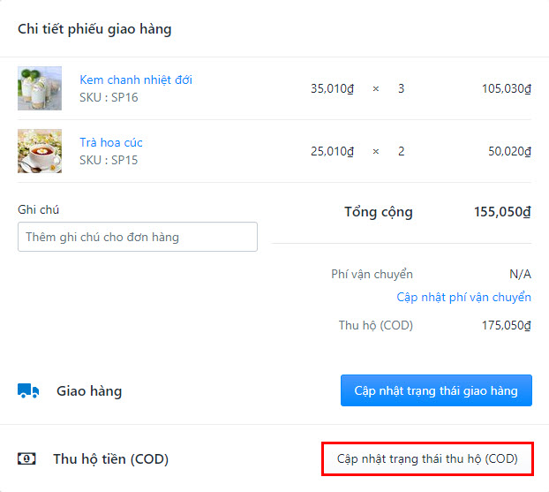Click the Tổng cộng 155,050đ amount
The image size is (549, 492).
[x=502, y=212]
